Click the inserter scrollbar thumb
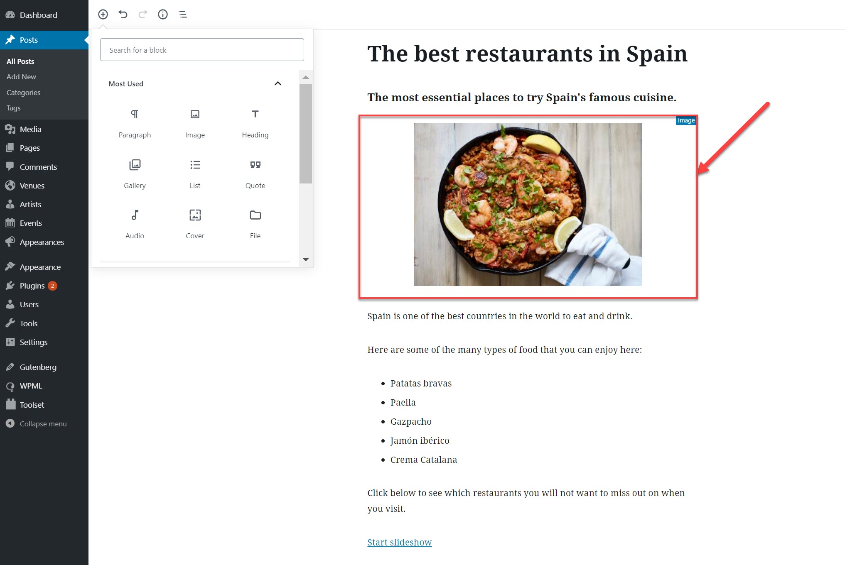Viewport: 845px width, 565px height. (x=306, y=133)
